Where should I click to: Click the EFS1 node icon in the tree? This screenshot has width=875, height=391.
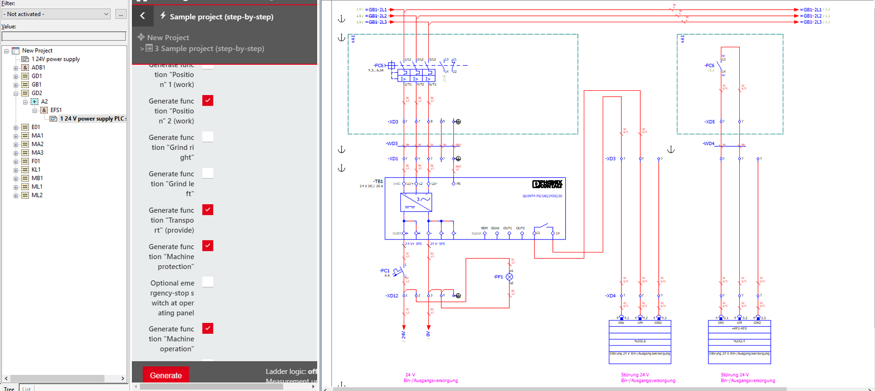point(44,110)
